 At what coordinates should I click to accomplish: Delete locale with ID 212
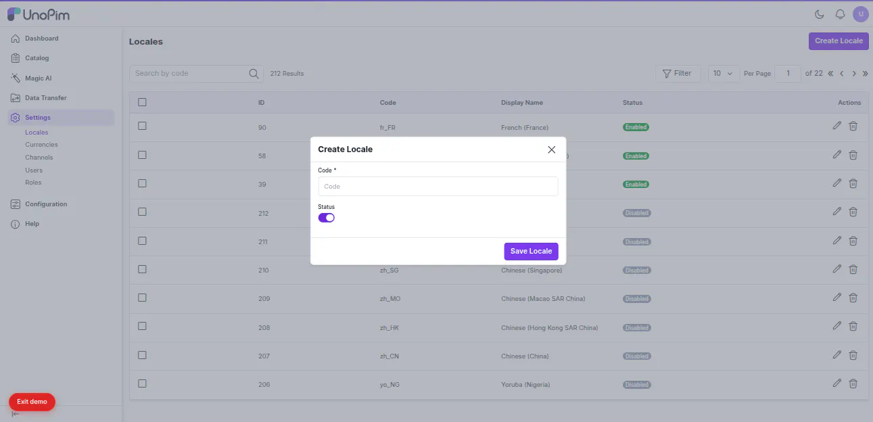(853, 212)
